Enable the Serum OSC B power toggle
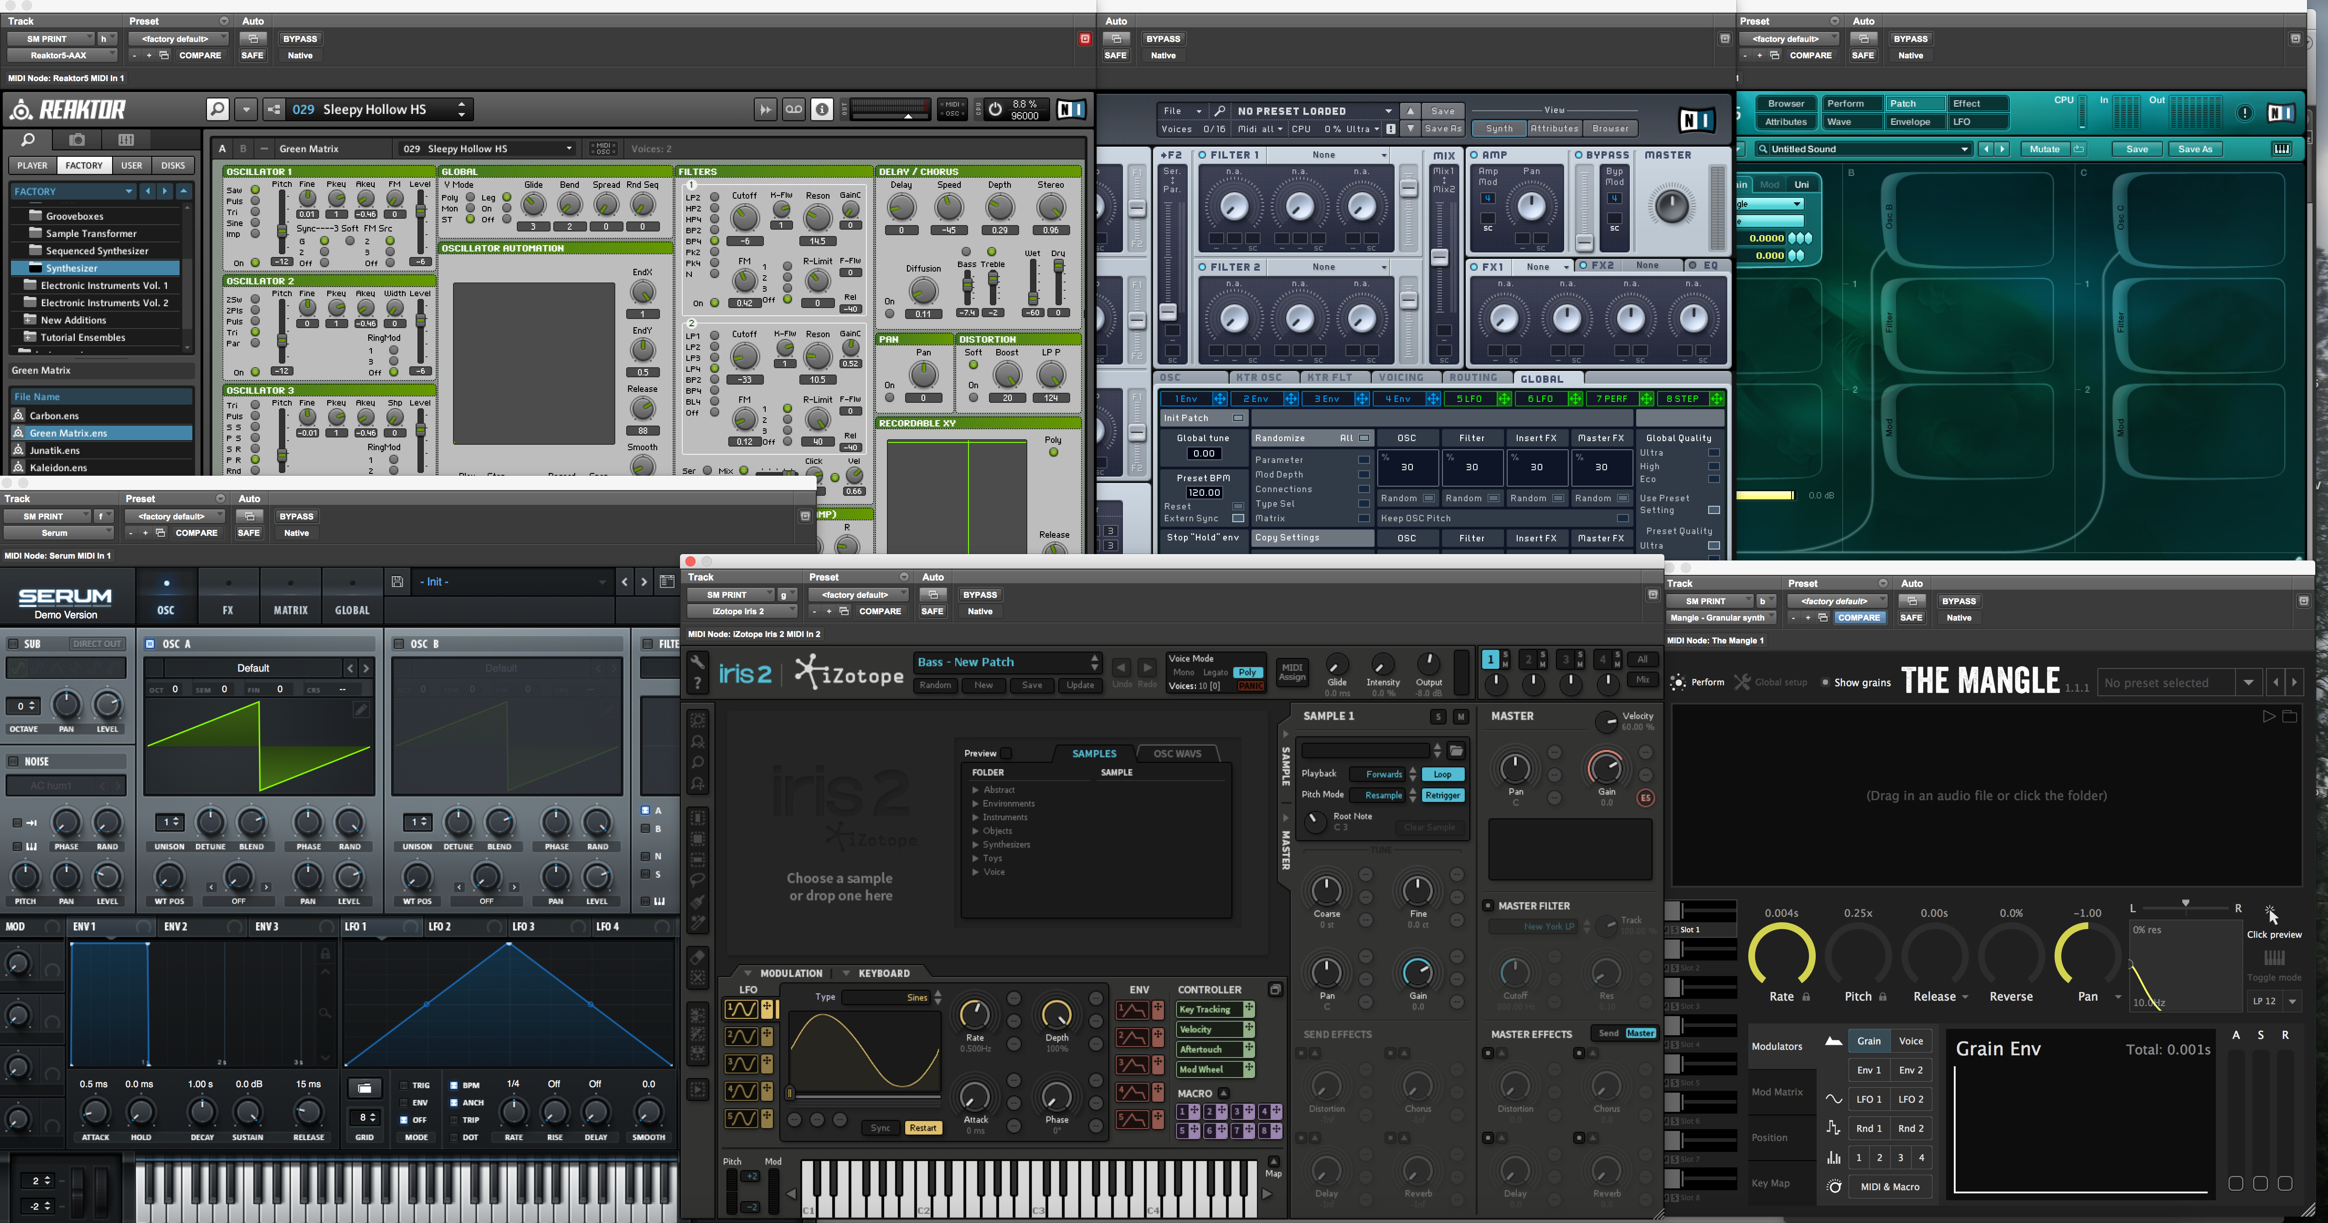The width and height of the screenshot is (2328, 1223). 398,644
